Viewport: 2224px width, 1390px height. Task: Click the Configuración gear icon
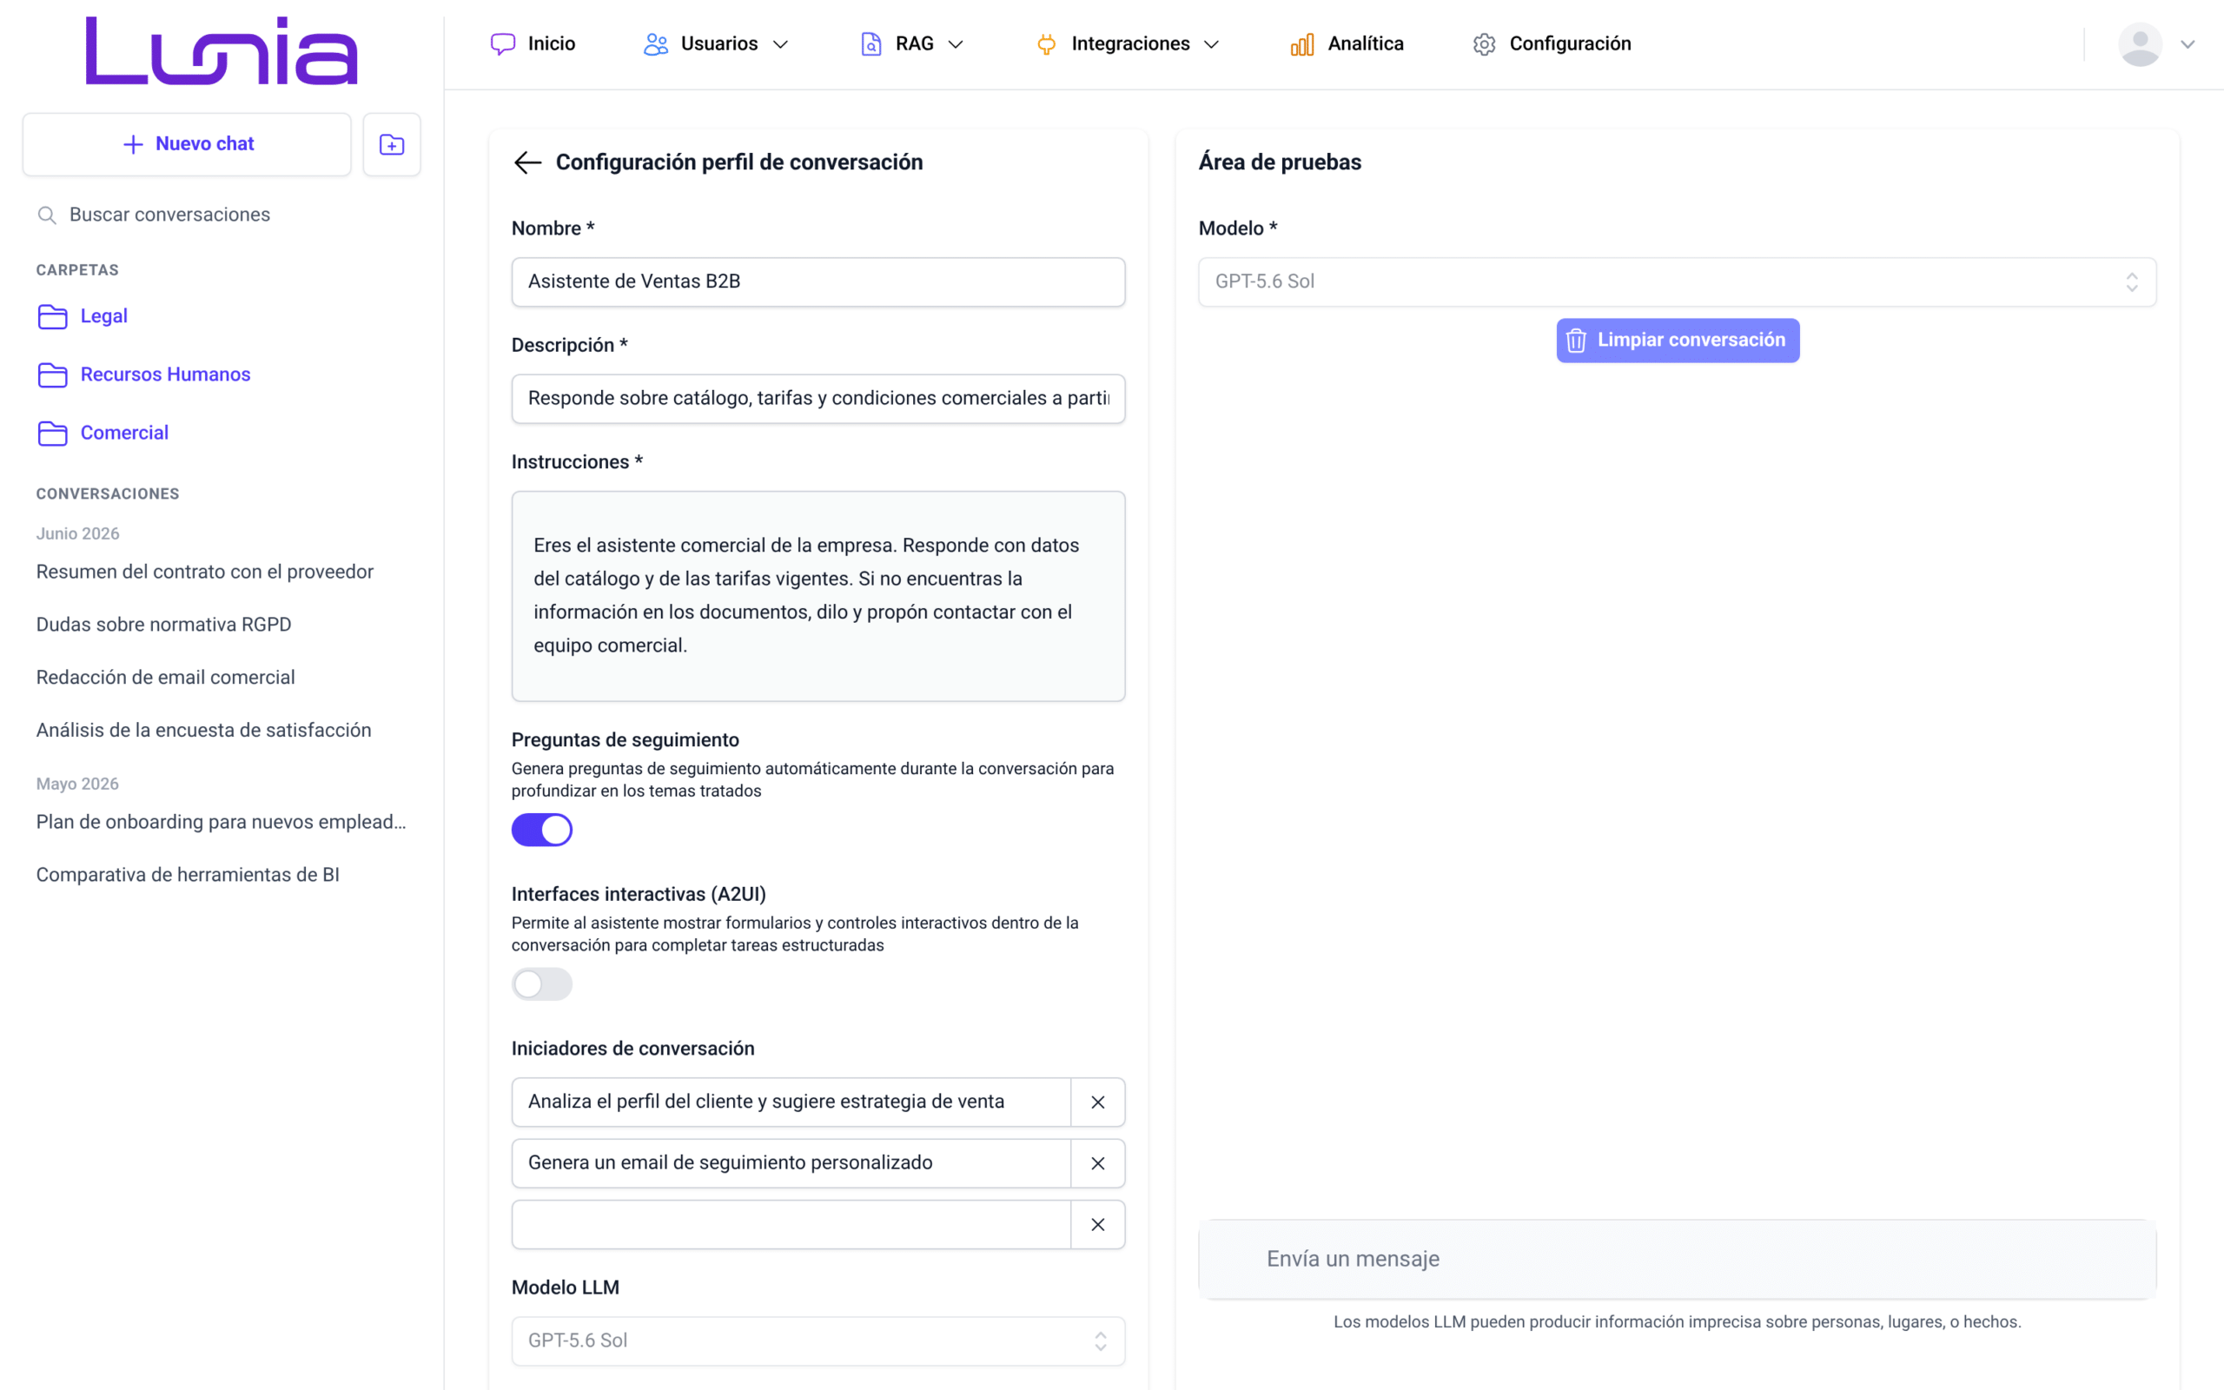pyautogui.click(x=1484, y=44)
